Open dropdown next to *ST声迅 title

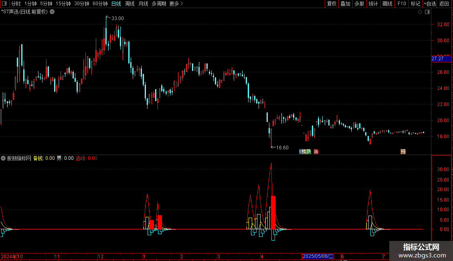[52, 12]
